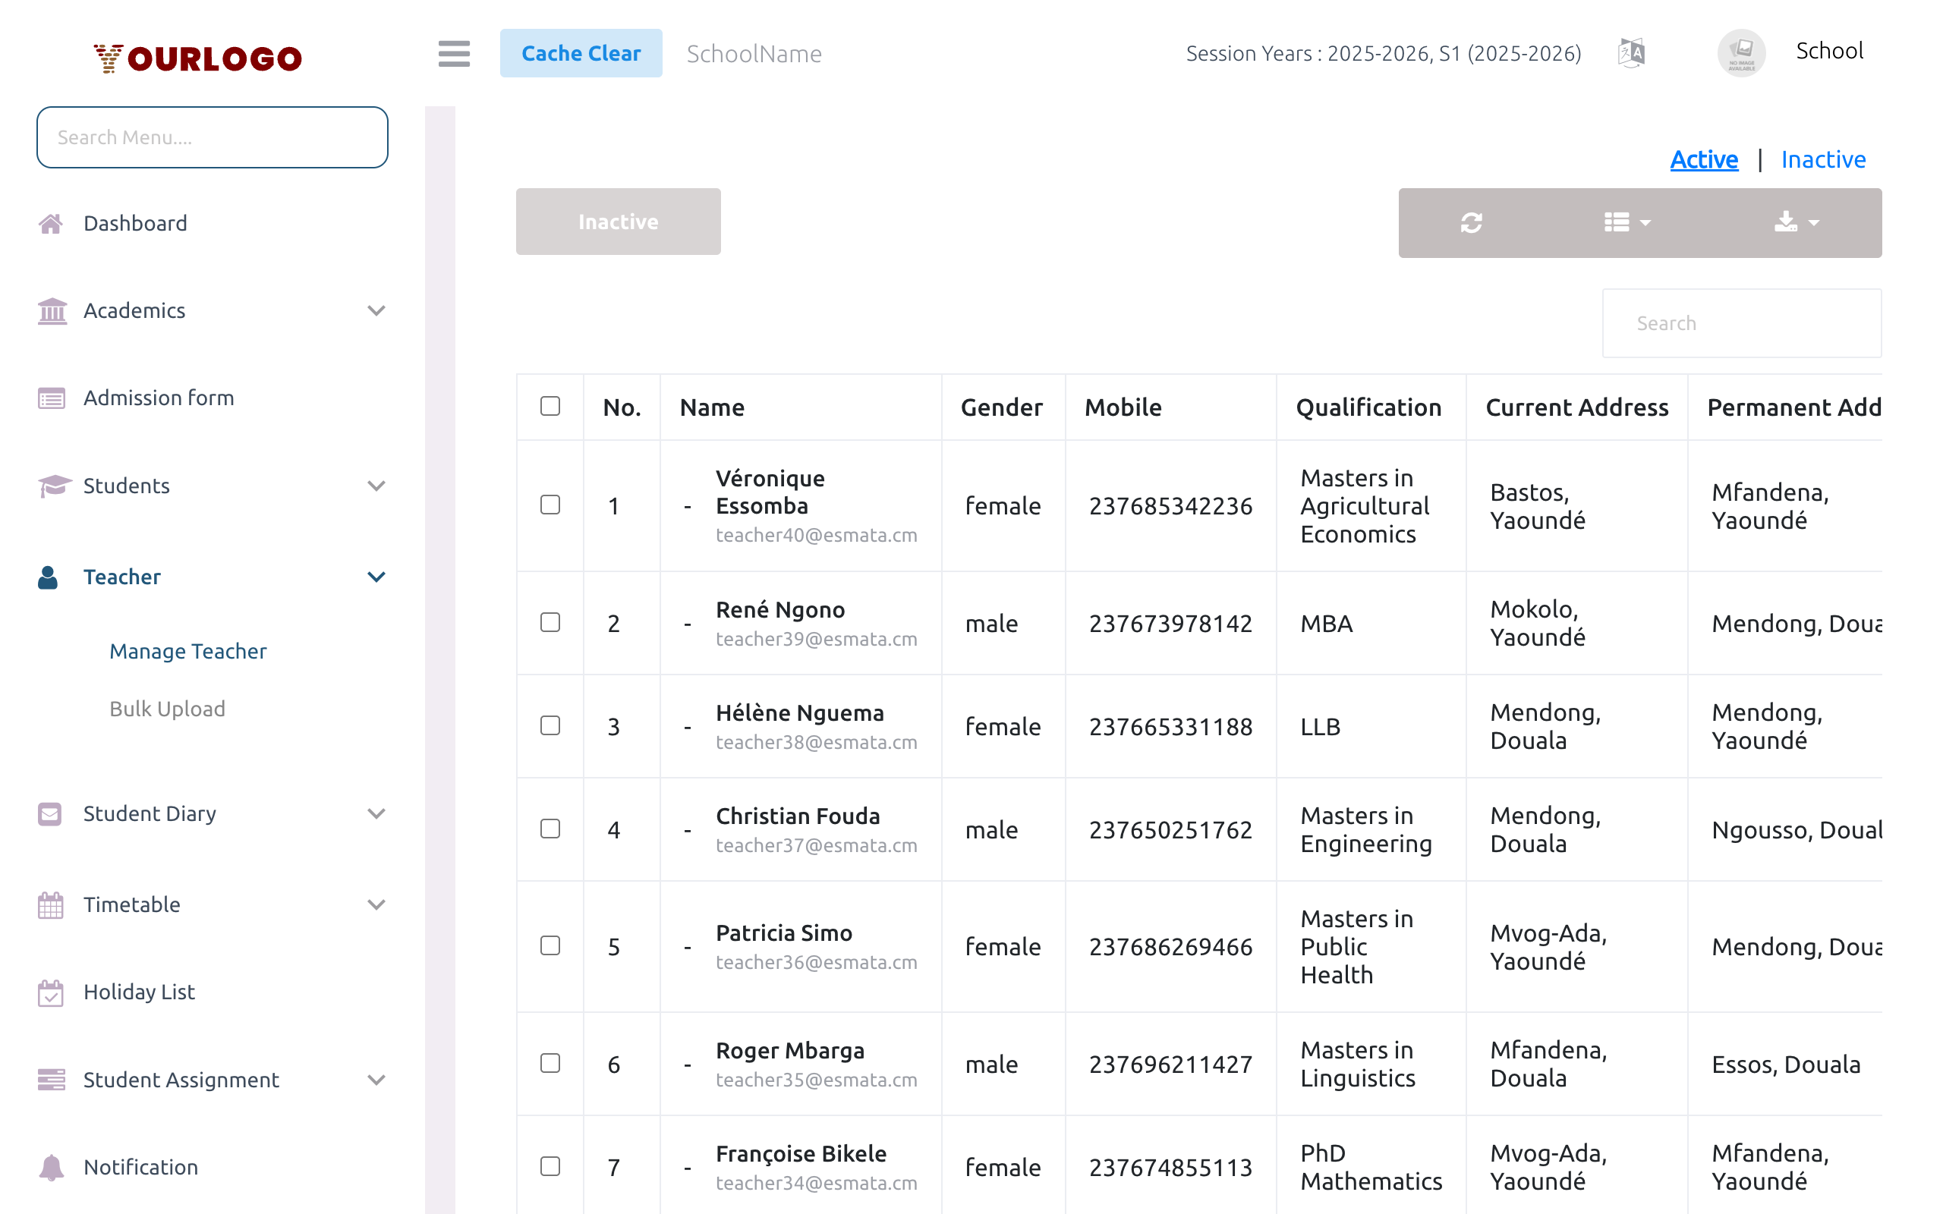Viewport: 1943px width, 1214px height.
Task: Switch to the Inactive teachers view
Action: click(1823, 159)
